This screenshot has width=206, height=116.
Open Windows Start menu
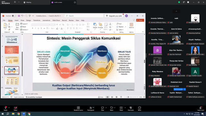pos(3,114)
